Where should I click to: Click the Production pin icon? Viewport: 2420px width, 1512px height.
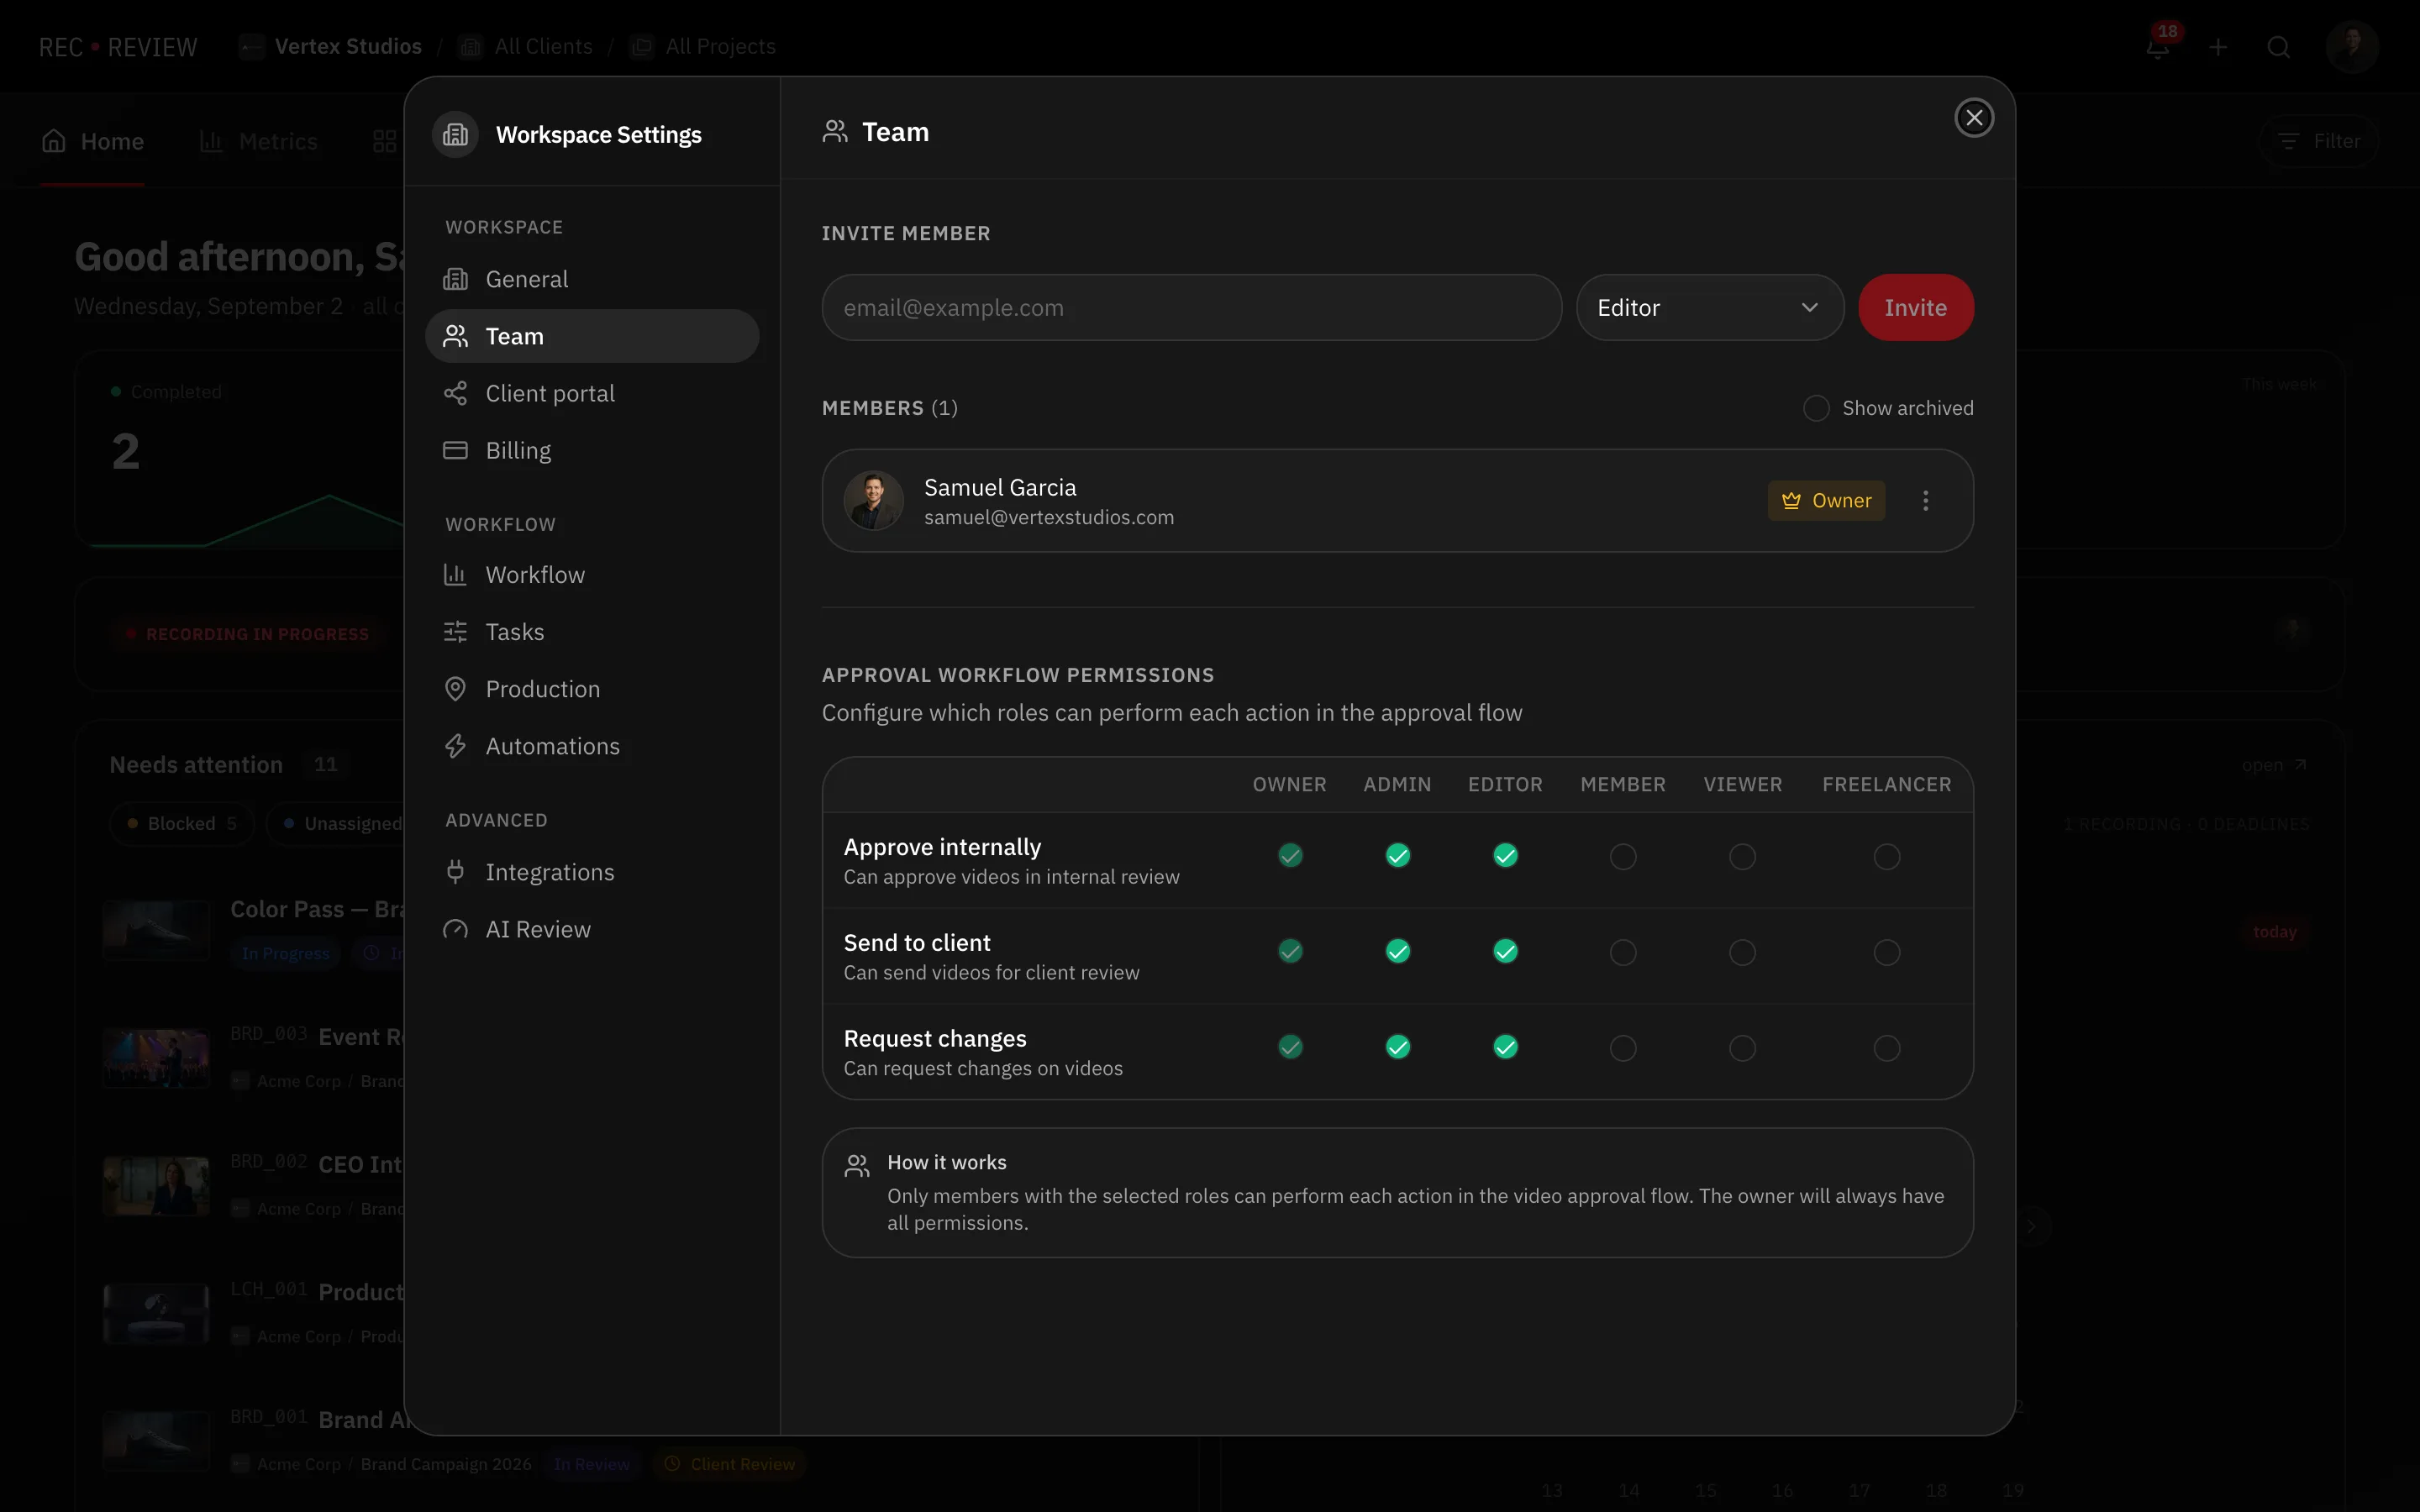point(455,689)
